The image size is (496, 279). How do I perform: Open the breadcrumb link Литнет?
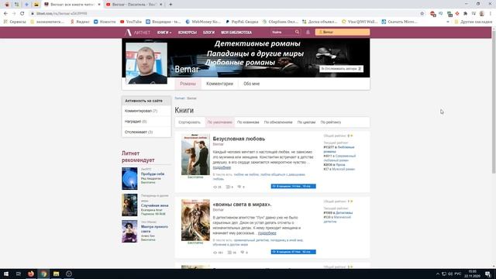click(179, 98)
